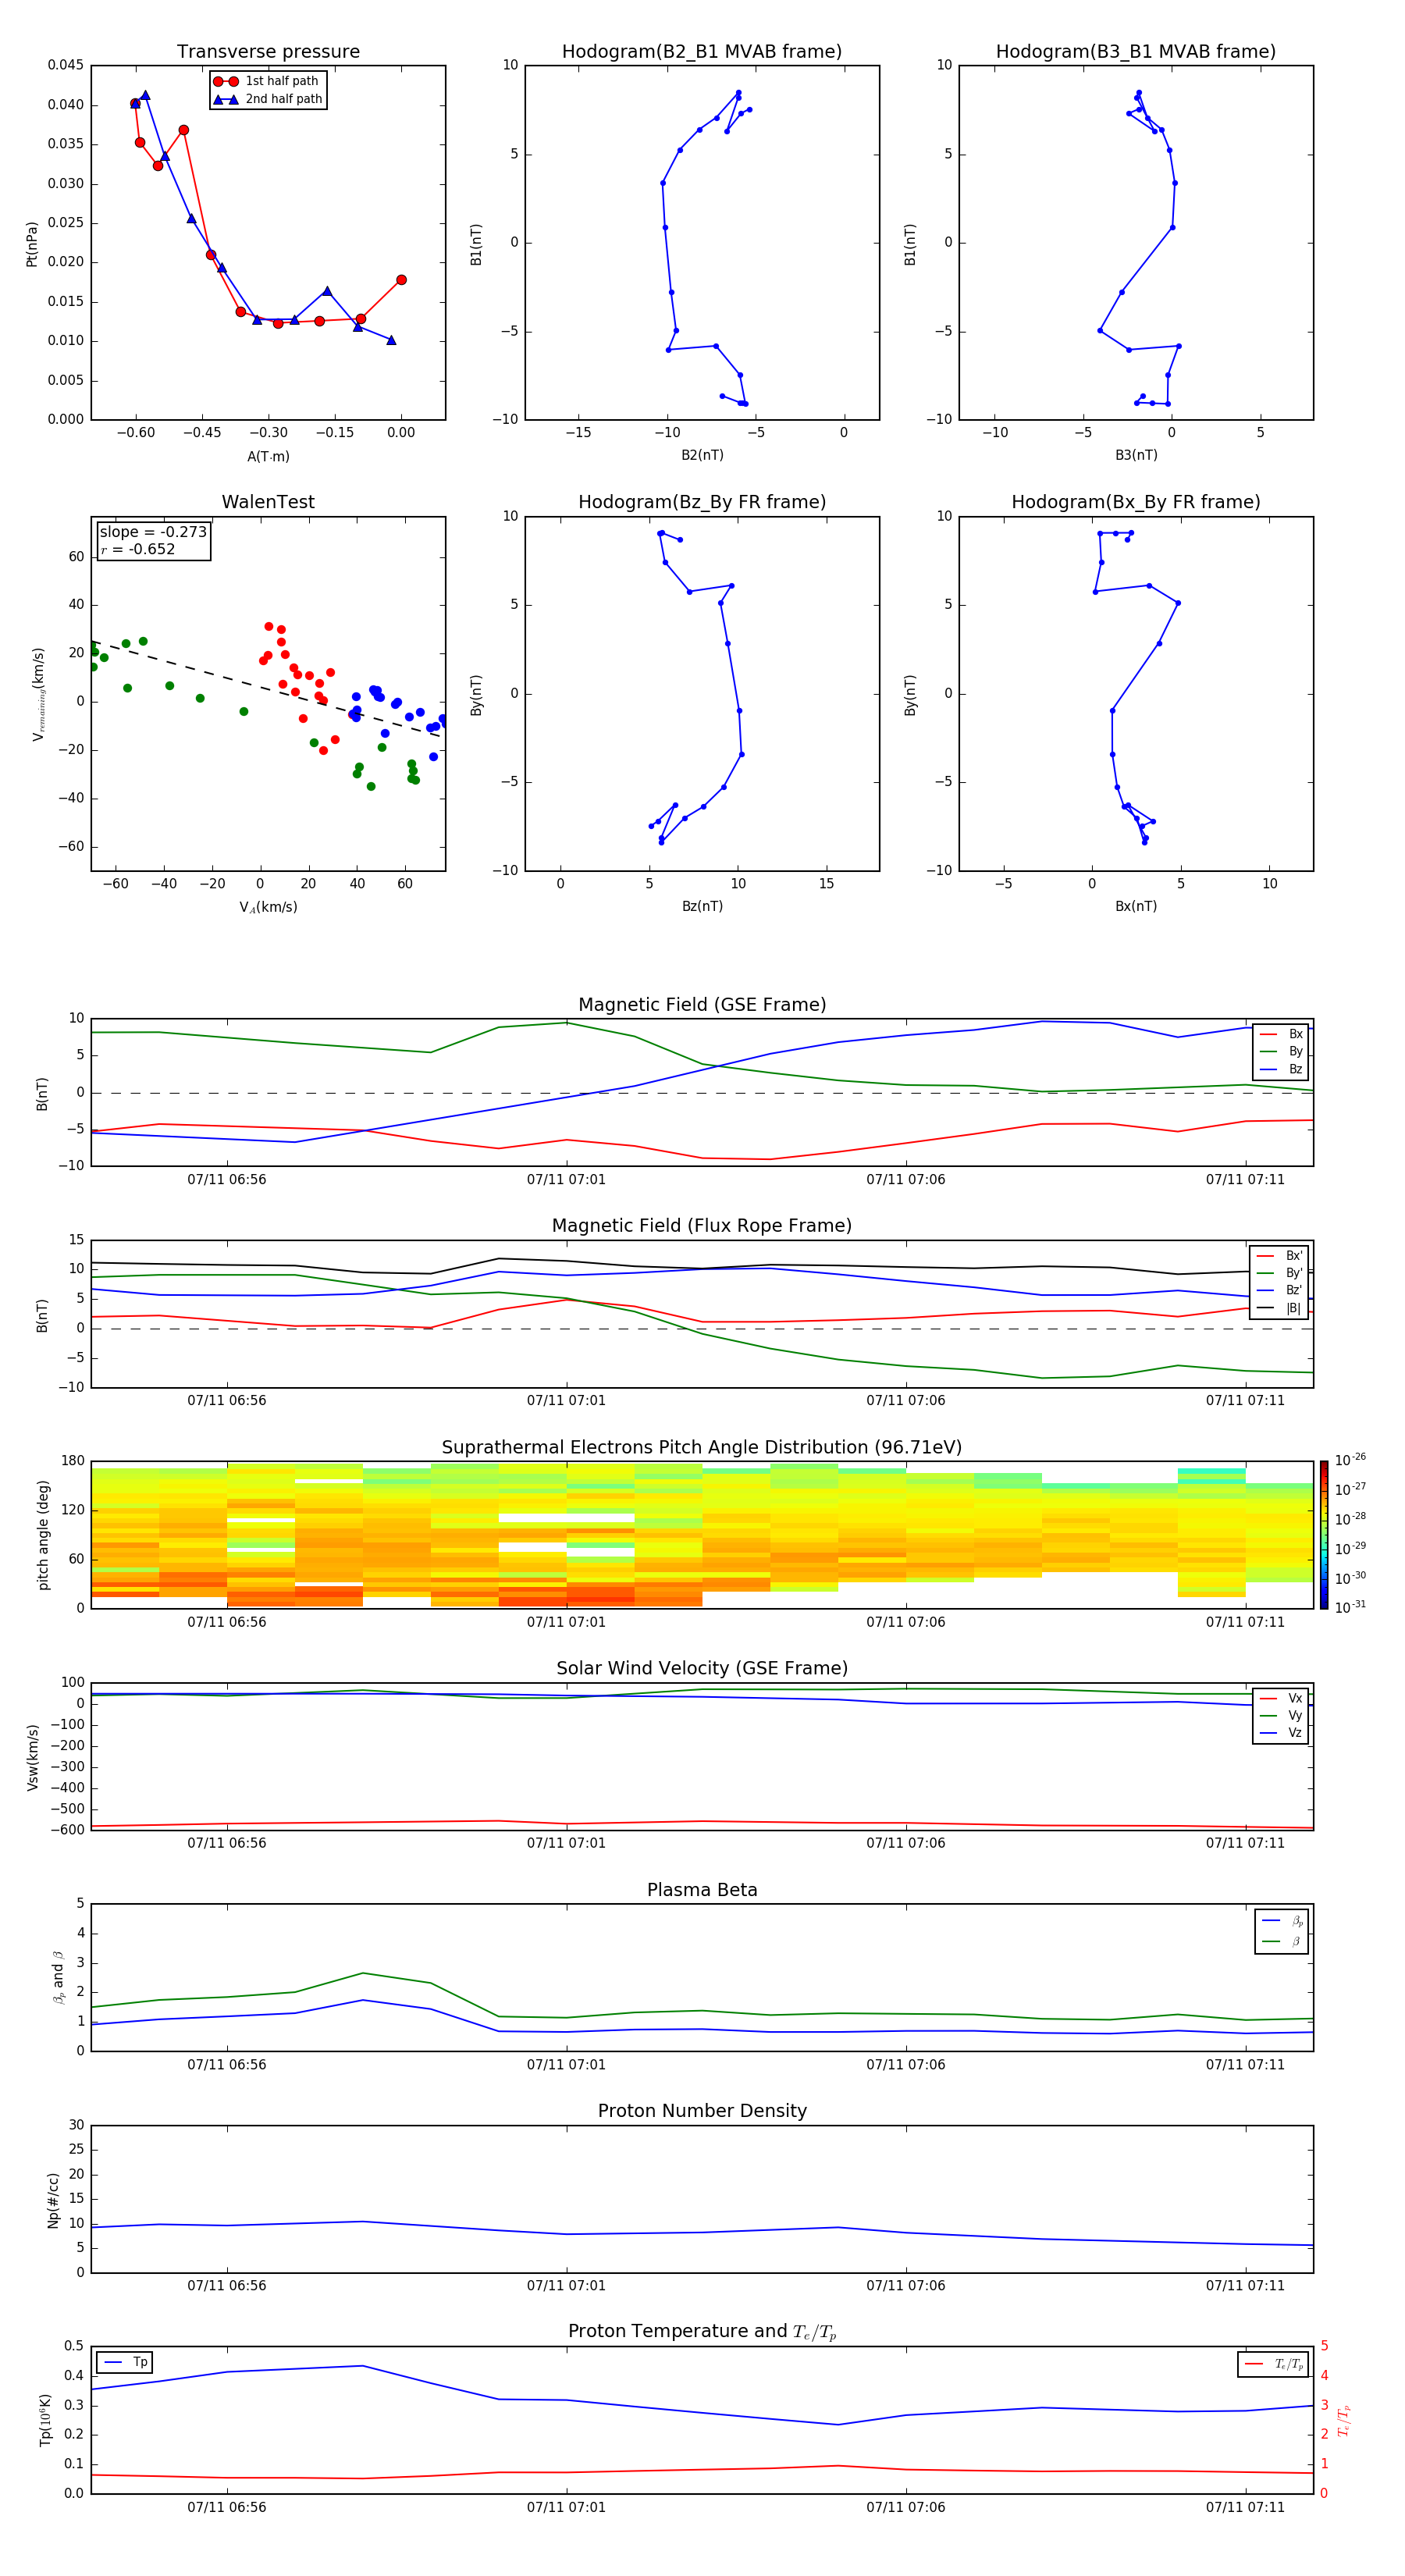Select the 'By' entry in GSE legend

point(1281,1052)
